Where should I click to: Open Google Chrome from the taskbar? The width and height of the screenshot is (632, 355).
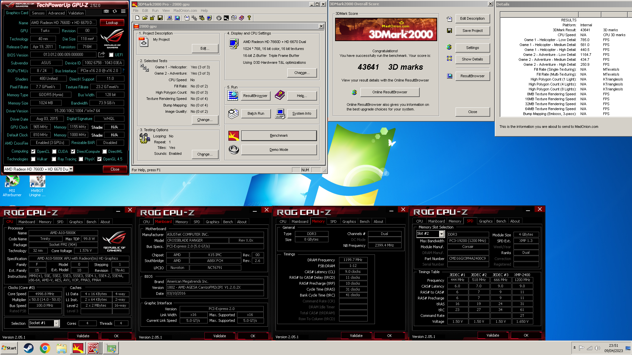click(x=45, y=348)
